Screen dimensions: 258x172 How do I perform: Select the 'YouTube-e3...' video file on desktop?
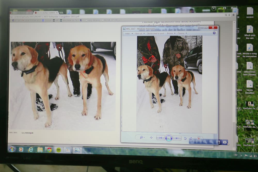[249, 142]
